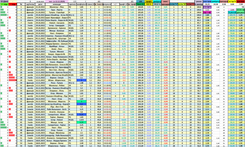245x147 pixels.
Task: Select the blue coefficient cell '5' in row 29
Action: 82,80
